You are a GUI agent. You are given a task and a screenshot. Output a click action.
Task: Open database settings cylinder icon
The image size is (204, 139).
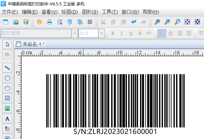click(70, 22)
